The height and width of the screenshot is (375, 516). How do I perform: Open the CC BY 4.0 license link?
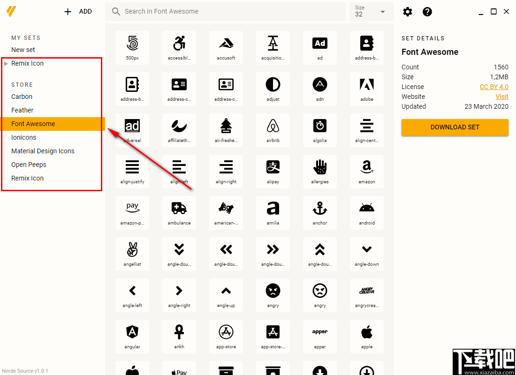click(x=494, y=87)
